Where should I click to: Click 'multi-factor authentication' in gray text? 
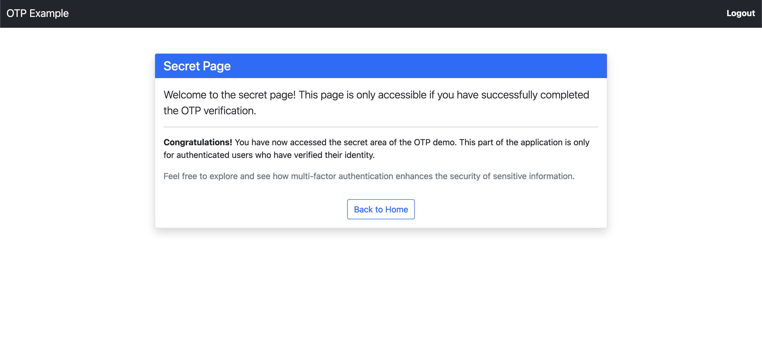342,176
